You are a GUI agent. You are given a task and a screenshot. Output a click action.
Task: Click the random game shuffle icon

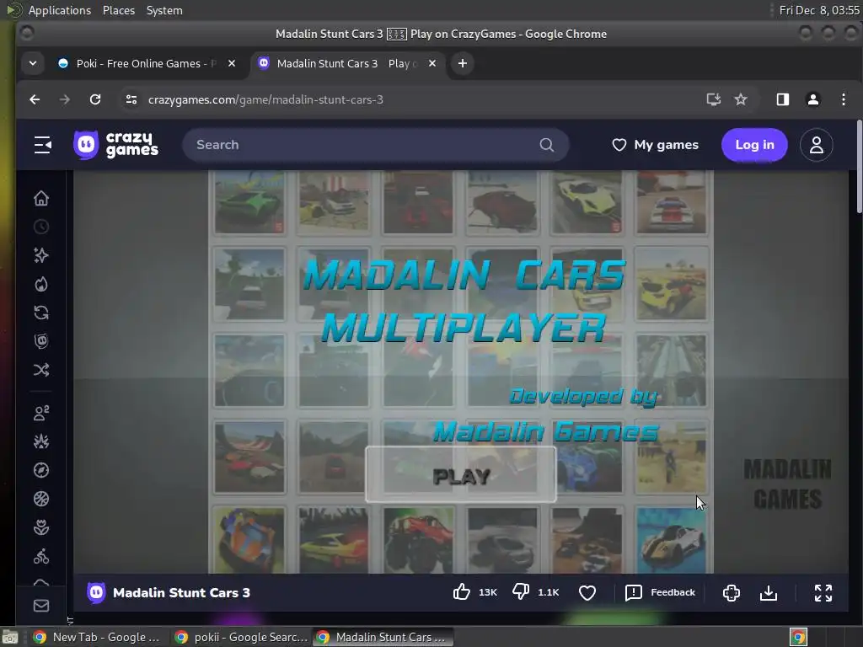click(x=41, y=370)
